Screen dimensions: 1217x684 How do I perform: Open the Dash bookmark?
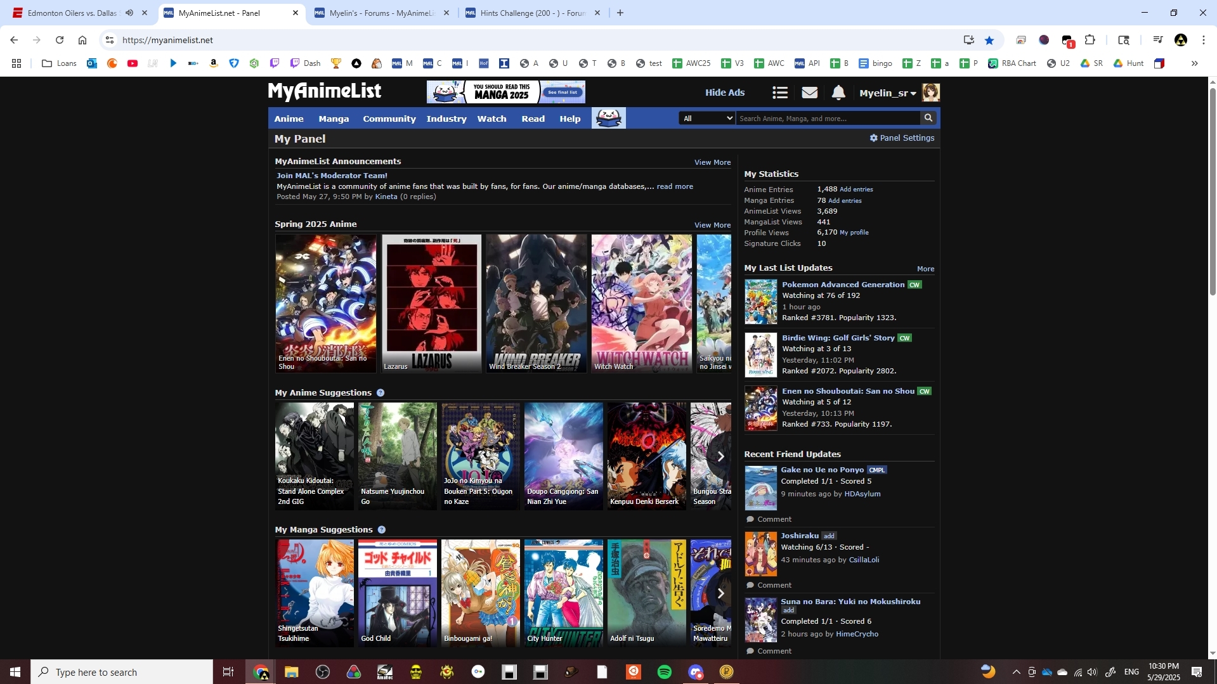[305, 63]
